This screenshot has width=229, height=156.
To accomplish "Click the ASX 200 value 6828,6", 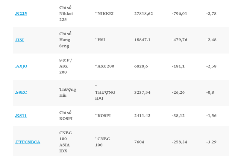I will coord(141,66).
